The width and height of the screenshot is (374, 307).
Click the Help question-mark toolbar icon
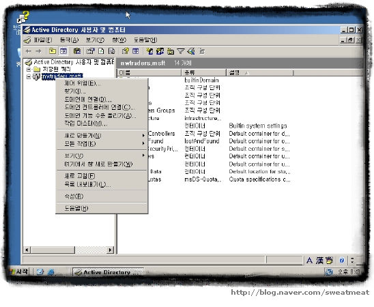point(125,50)
